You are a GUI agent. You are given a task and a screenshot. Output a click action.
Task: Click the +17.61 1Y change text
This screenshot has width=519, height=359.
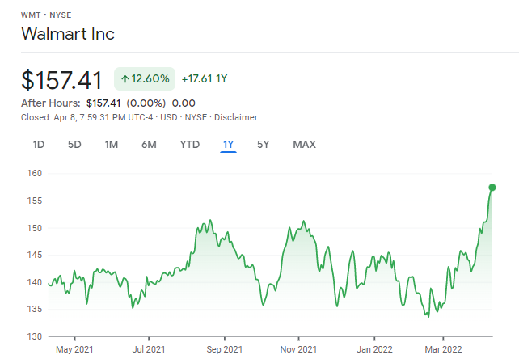pyautogui.click(x=205, y=78)
